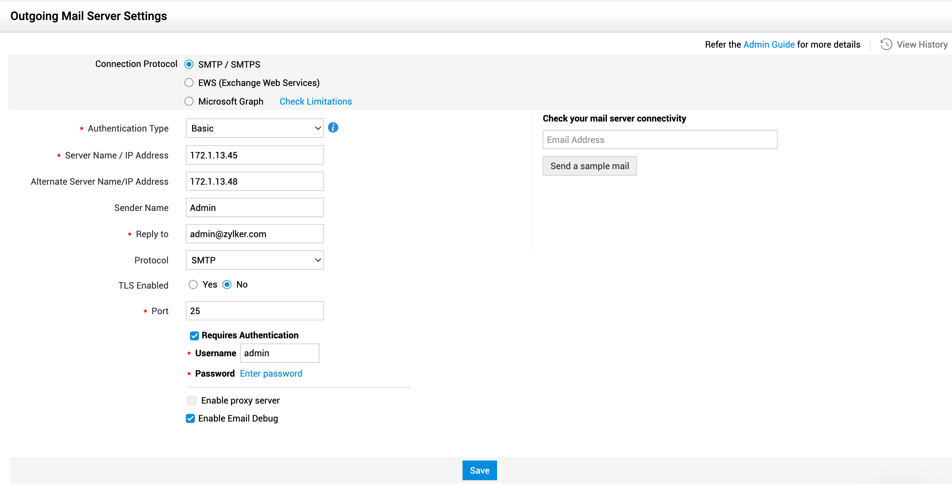
Task: Set TLS Enabled to Yes
Action: coord(193,284)
